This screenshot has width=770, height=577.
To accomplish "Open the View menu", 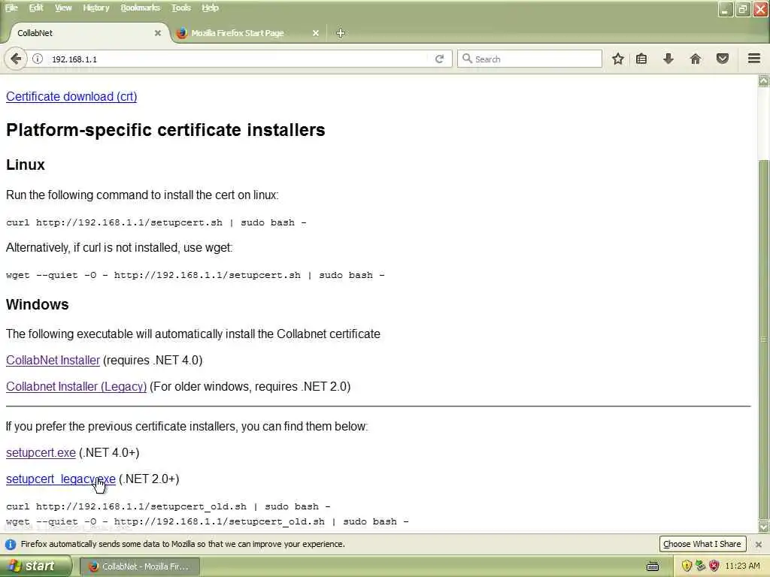I will [x=63, y=8].
